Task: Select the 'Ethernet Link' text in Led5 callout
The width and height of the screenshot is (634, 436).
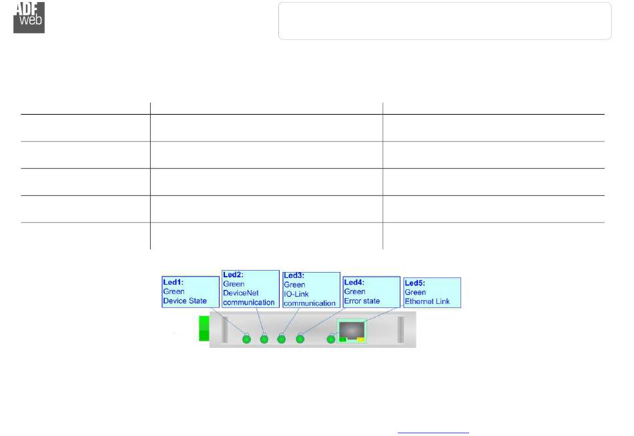Action: (x=427, y=301)
